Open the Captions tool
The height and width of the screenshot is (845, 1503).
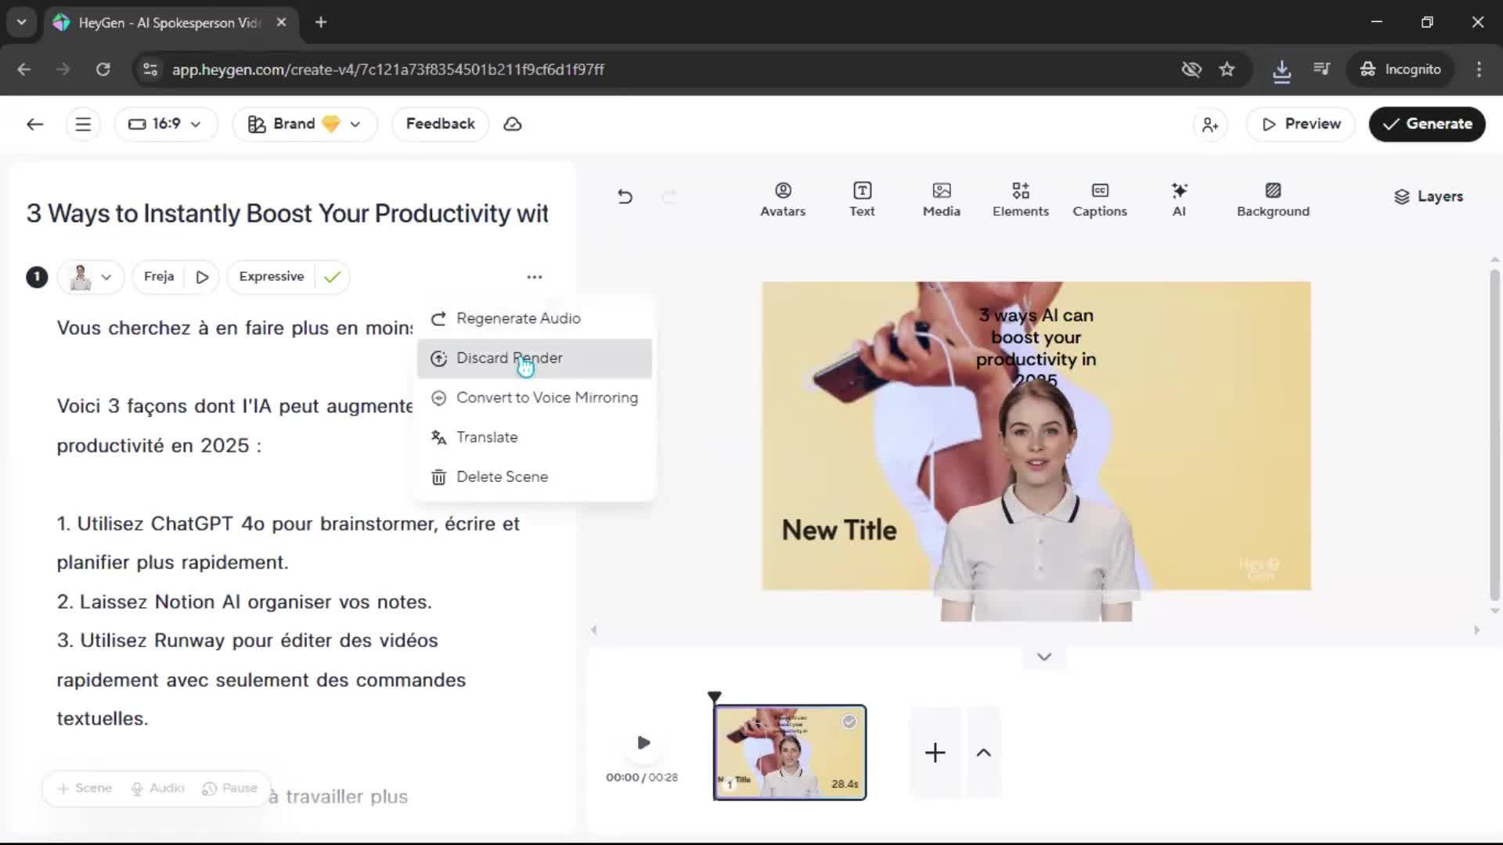pyautogui.click(x=1099, y=200)
